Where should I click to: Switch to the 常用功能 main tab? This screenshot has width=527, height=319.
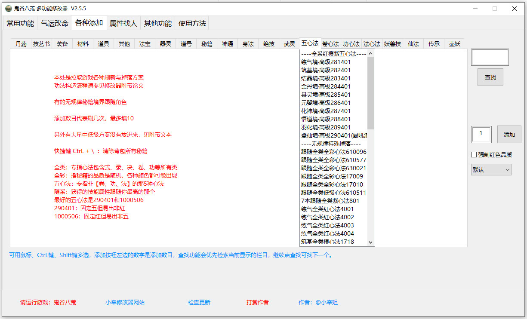tap(20, 24)
